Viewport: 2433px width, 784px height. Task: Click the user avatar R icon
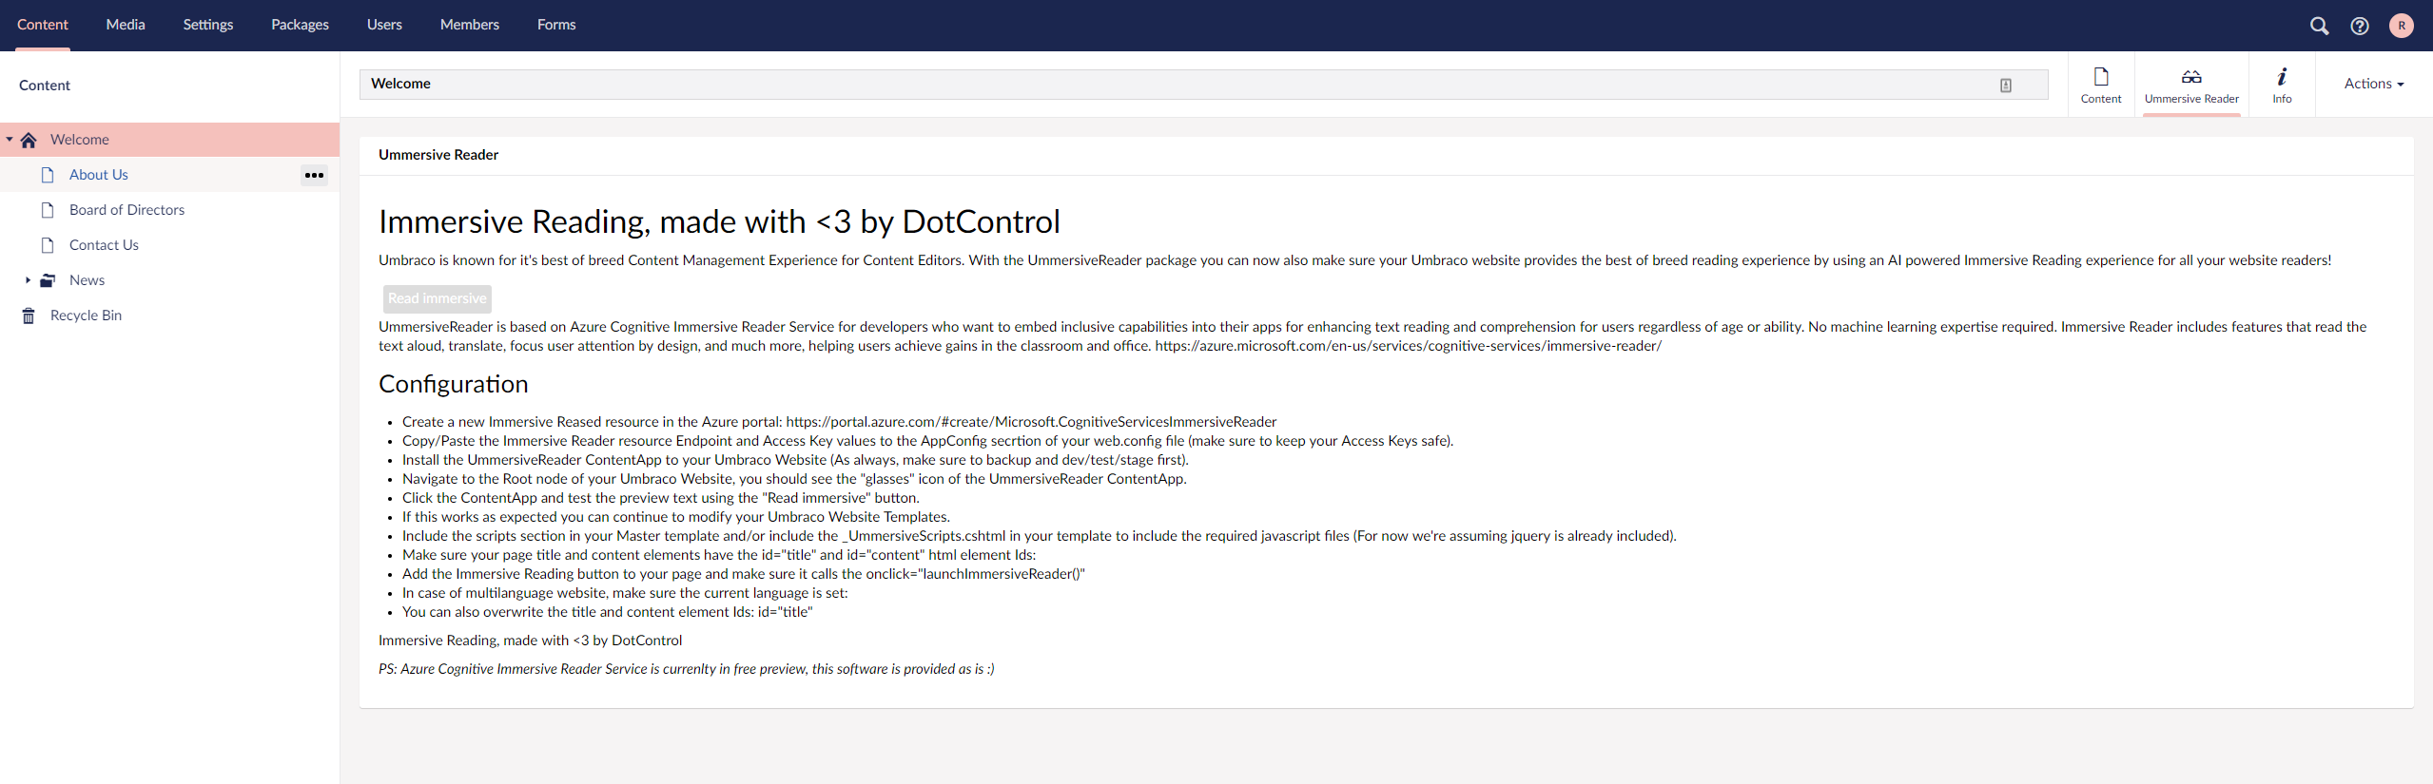click(x=2401, y=26)
